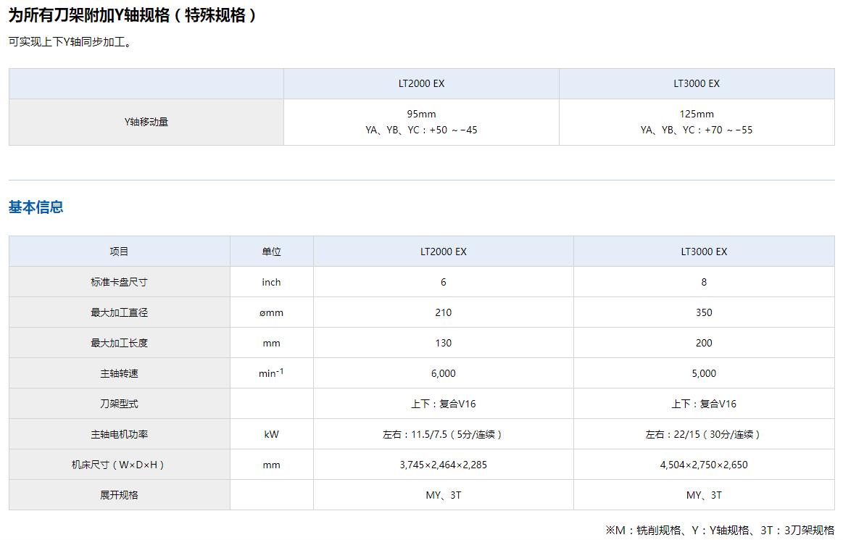Click the 单位 column header
Viewport: 843px width, 540px height.
pos(272,252)
